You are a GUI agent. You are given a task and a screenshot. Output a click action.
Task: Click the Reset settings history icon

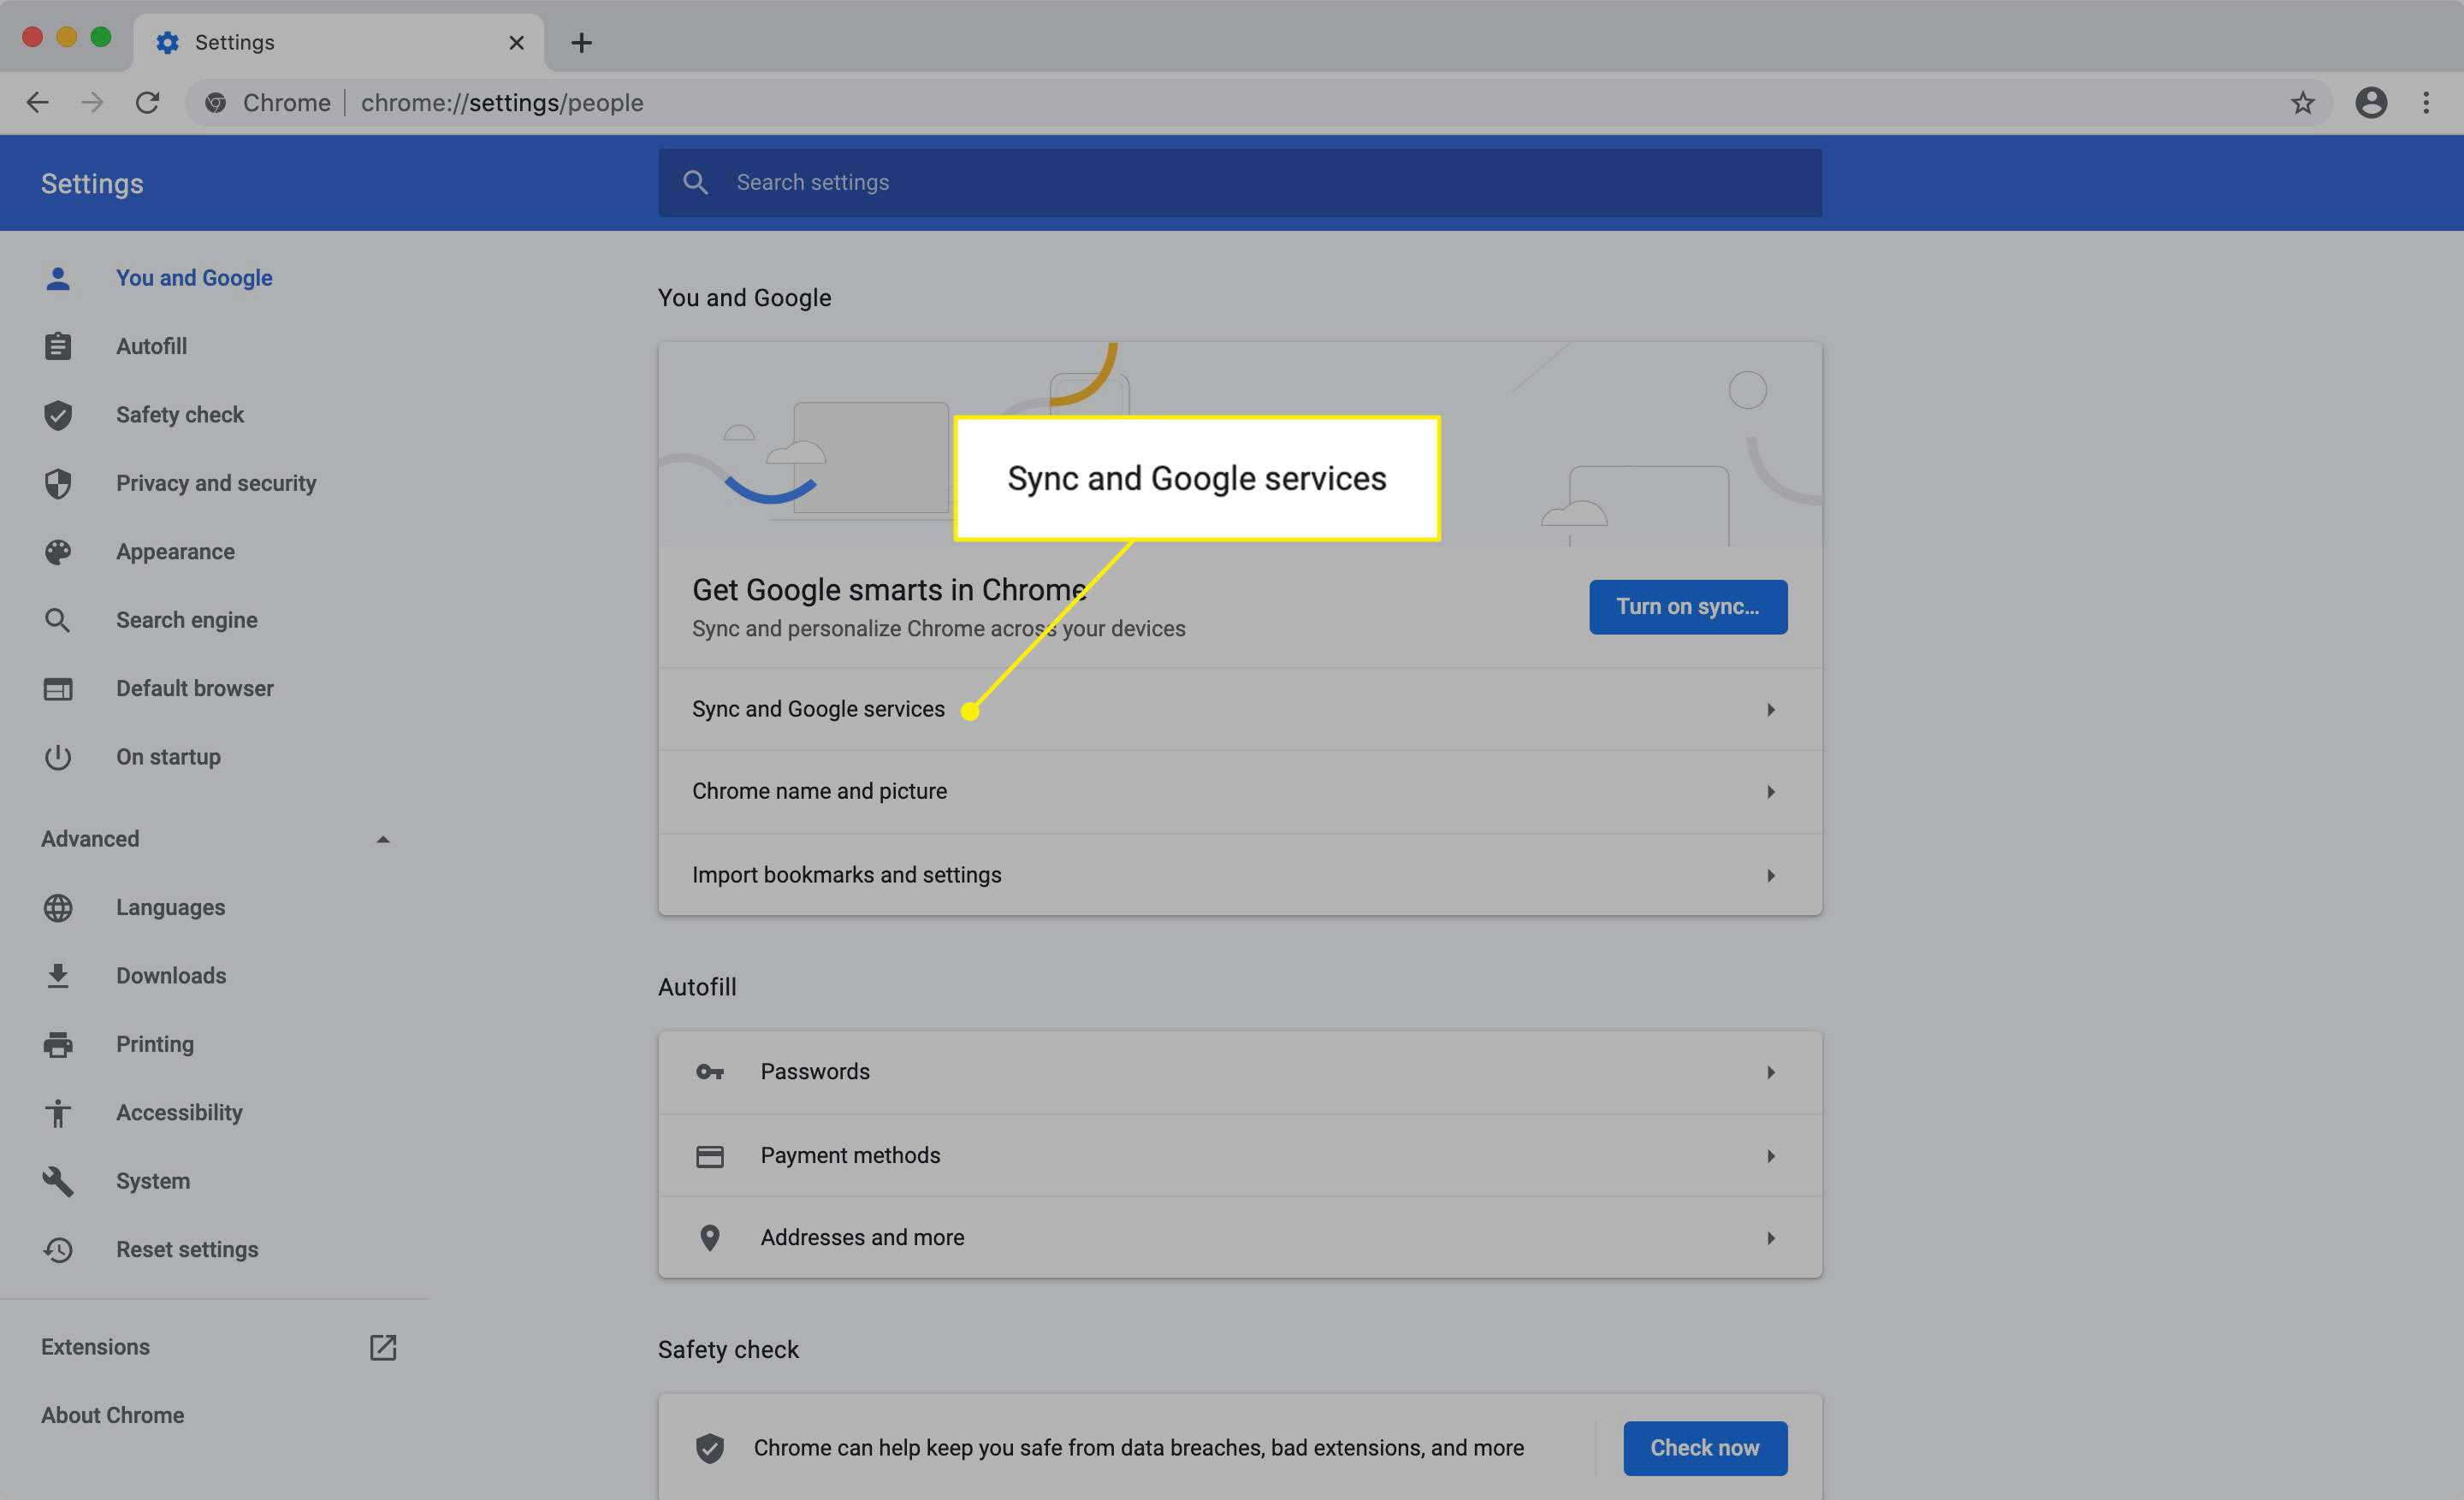[x=58, y=1249]
